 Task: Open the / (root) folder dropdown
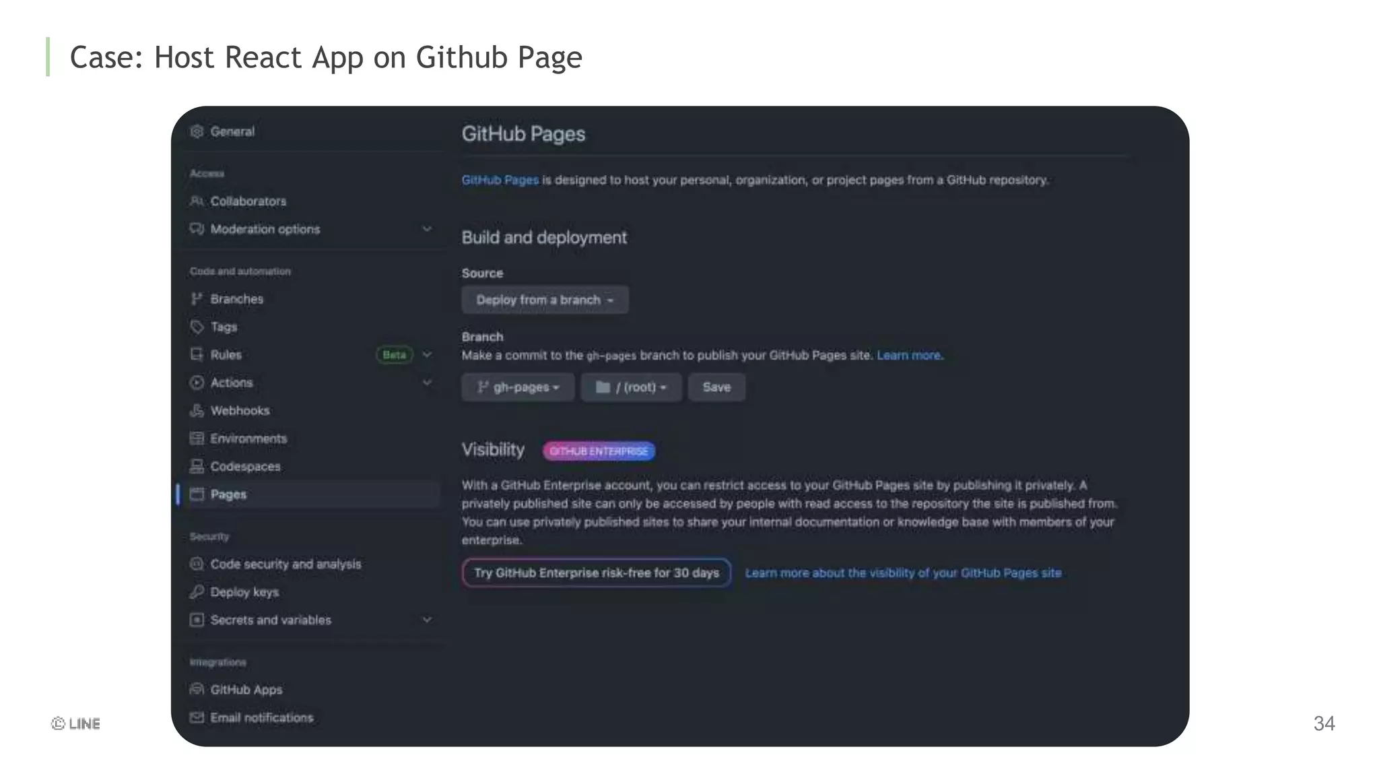click(631, 387)
